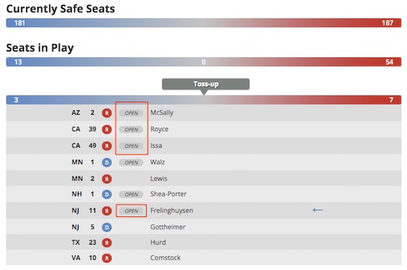Select the blue D badge for Walz
Screen dimensions: 407x270
[107, 163]
